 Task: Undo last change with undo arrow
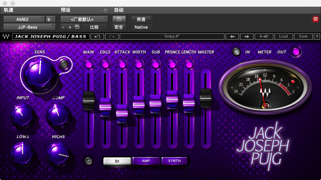pos(97,37)
